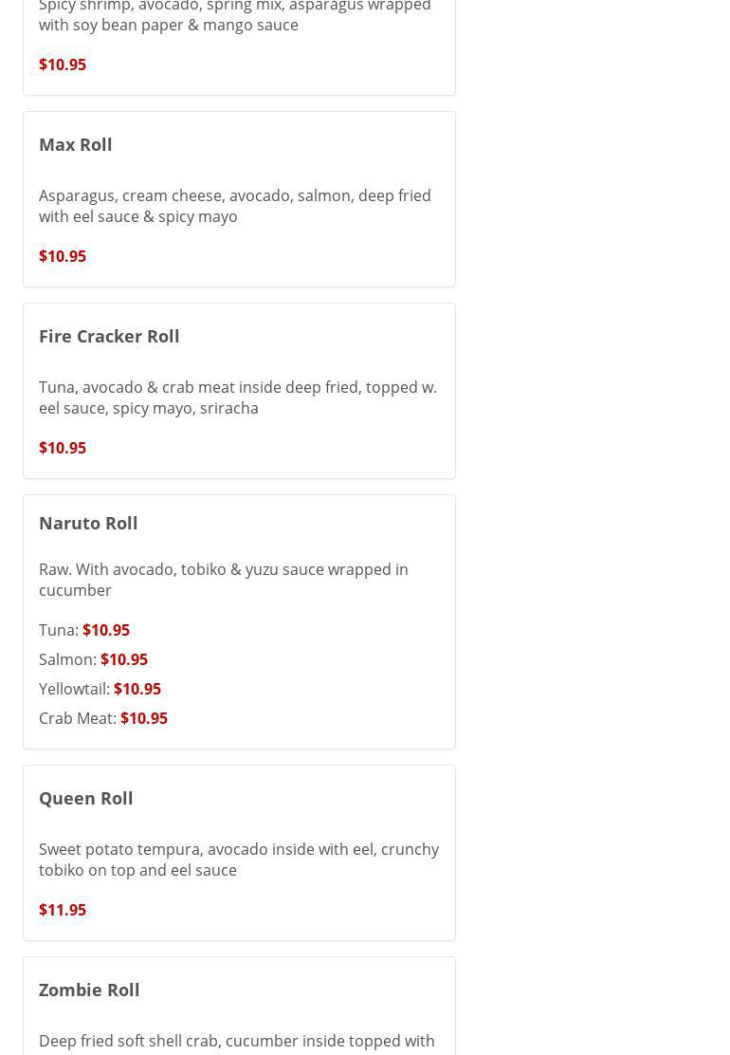
Task: Click the Queen Roll $11.95 price
Action: click(63, 910)
